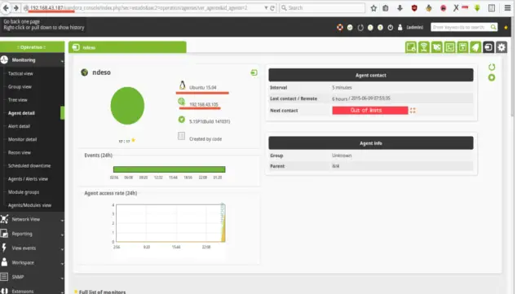517x294 pixels.
Task: Select Alert detail in the sidebar
Action: coord(19,126)
